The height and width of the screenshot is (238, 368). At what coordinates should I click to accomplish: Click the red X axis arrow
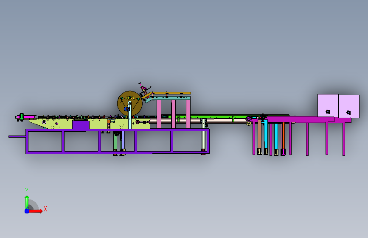(x=36, y=211)
